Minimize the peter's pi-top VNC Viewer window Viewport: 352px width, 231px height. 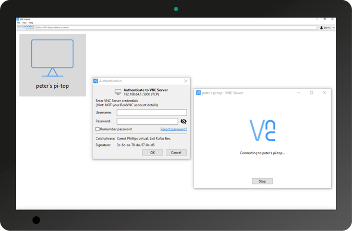[299, 92]
